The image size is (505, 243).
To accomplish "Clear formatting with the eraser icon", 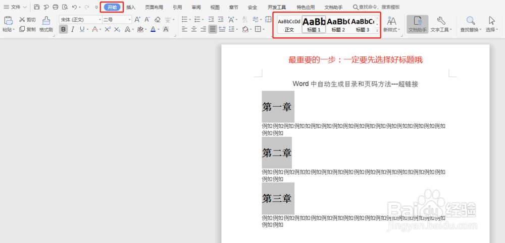I will [157, 20].
